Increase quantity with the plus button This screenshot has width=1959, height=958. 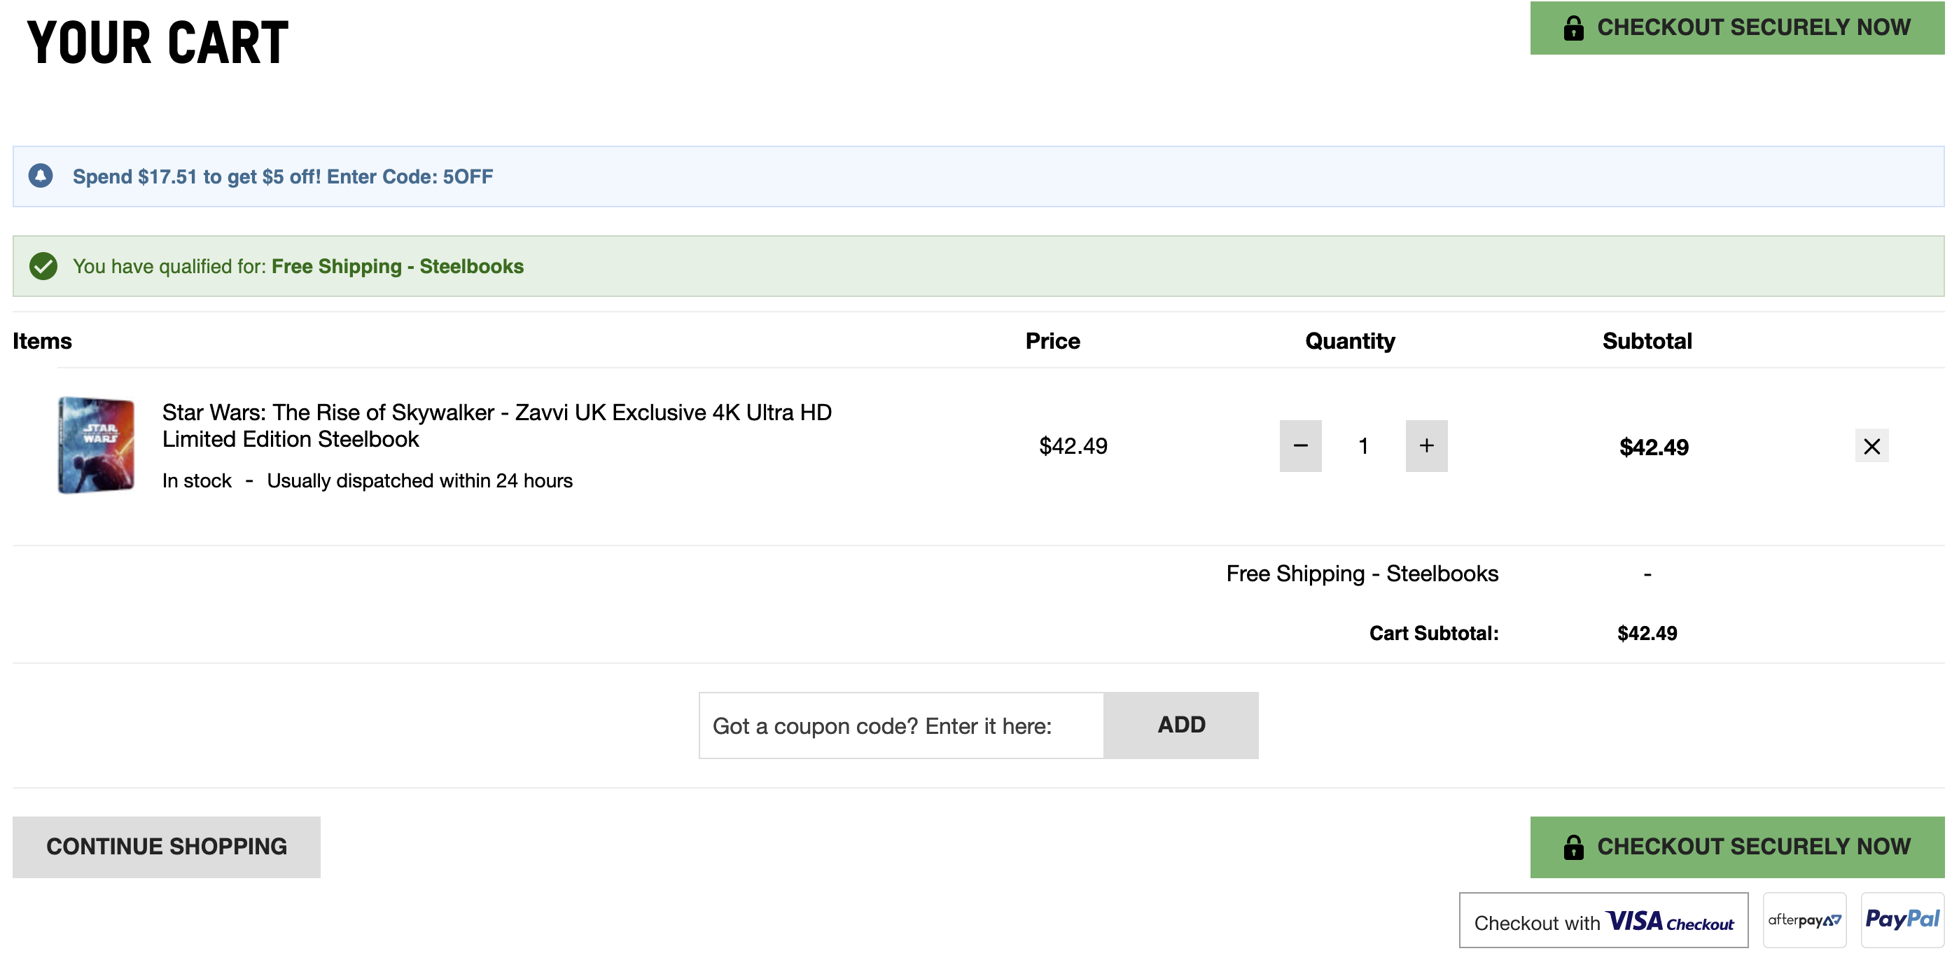coord(1427,446)
